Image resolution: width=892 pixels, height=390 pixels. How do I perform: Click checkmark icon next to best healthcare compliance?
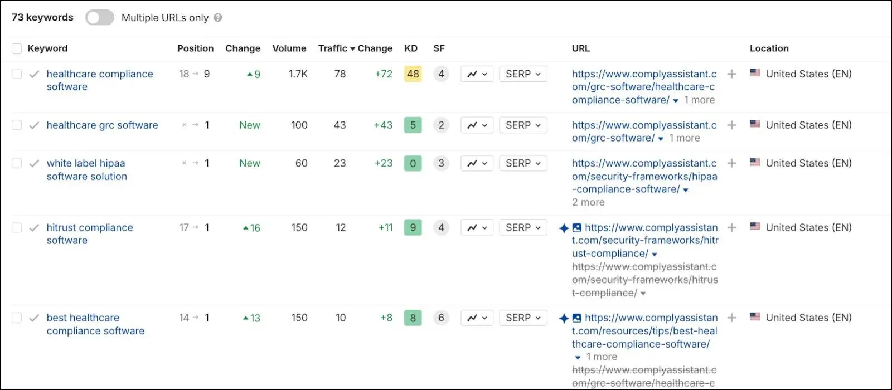pyautogui.click(x=34, y=318)
